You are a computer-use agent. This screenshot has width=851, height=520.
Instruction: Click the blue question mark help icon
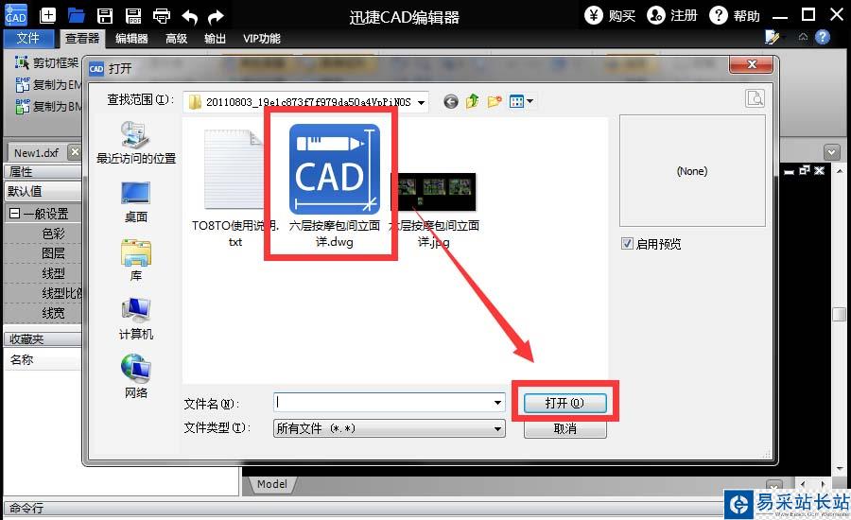coord(823,37)
